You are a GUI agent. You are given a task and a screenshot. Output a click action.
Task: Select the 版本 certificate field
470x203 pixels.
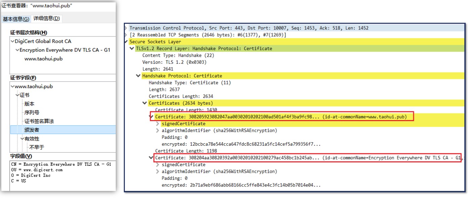click(x=29, y=104)
